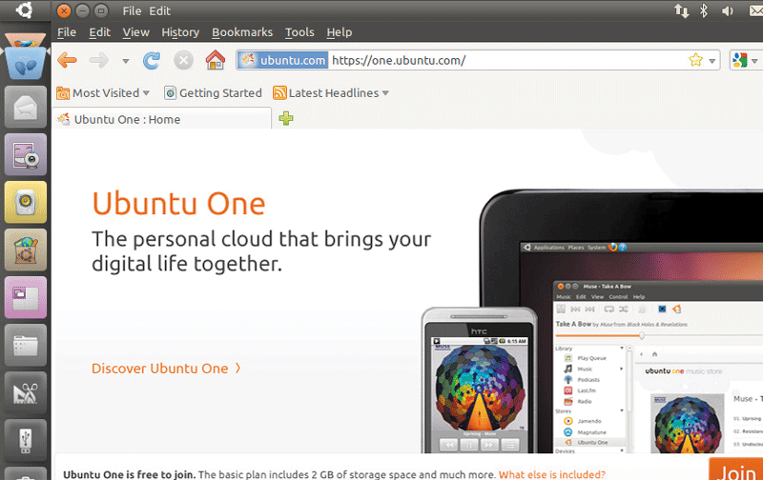The height and width of the screenshot is (480, 763).
Task: Open the Getting Started bookmark
Action: [213, 92]
